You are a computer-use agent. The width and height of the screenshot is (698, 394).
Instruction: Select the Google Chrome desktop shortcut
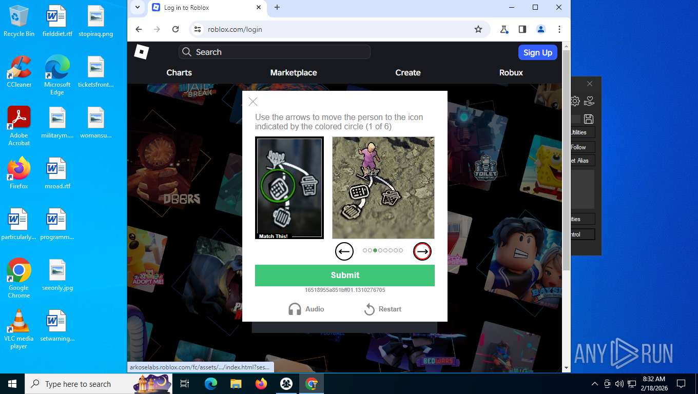19,279
